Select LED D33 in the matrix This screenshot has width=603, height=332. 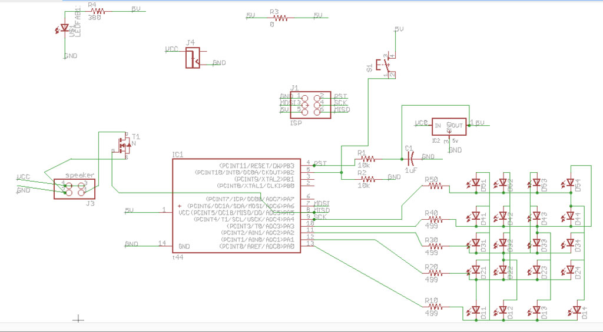point(536,243)
